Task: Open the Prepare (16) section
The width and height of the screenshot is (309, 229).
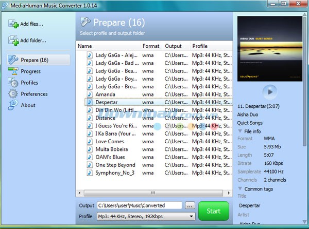Action: tap(39, 60)
